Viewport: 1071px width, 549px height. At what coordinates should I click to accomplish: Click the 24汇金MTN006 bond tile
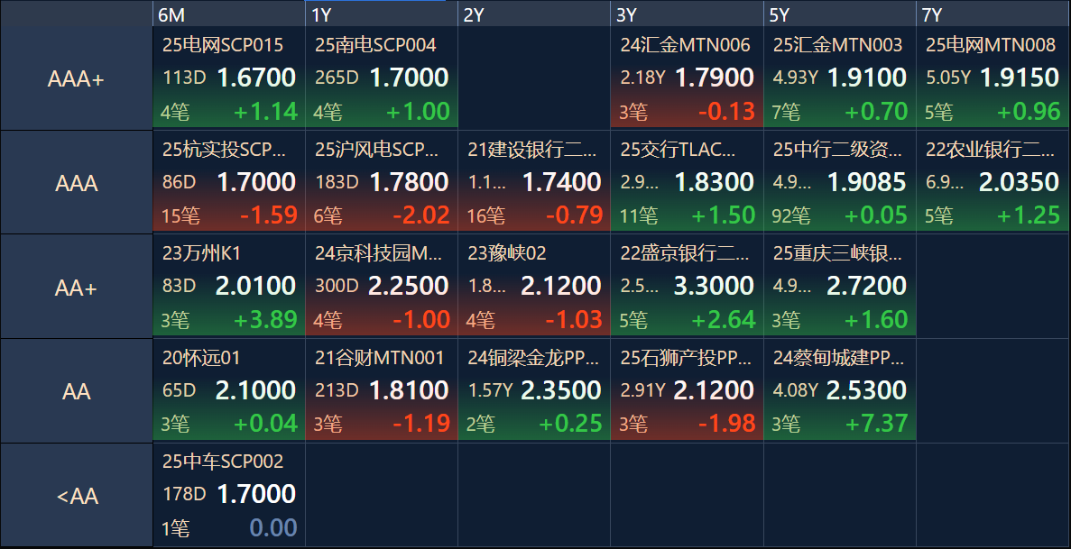(687, 78)
